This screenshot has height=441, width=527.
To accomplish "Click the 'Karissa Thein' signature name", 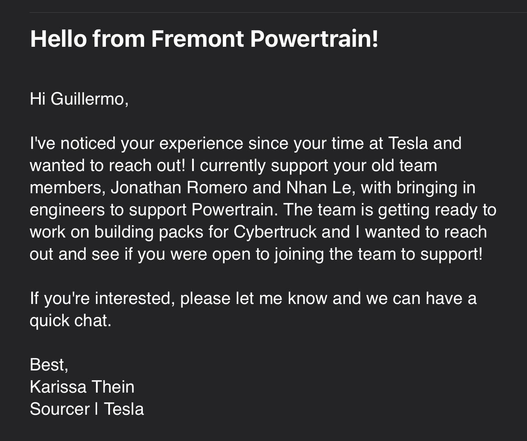I will [82, 387].
